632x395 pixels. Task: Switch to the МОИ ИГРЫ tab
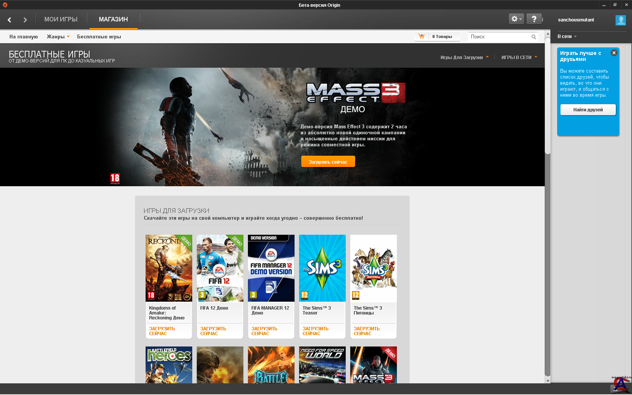click(61, 19)
